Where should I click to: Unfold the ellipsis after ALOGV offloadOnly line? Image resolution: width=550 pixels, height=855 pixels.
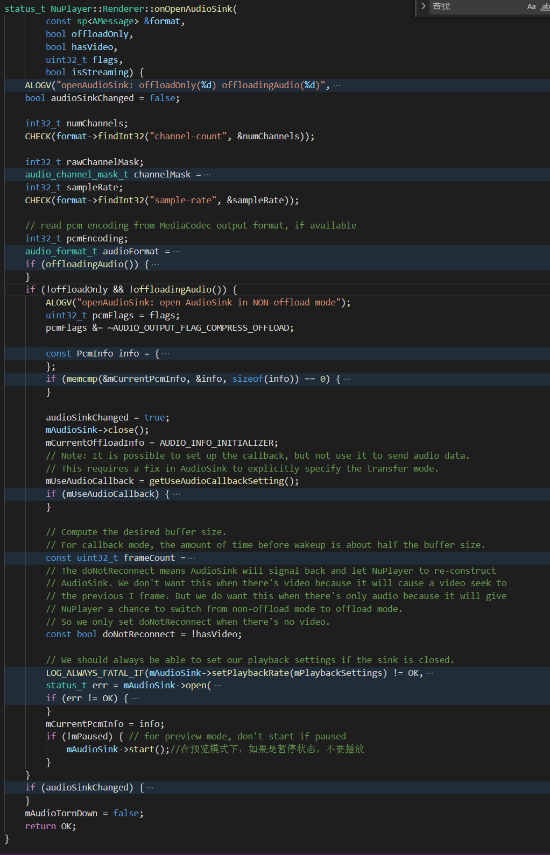(336, 85)
